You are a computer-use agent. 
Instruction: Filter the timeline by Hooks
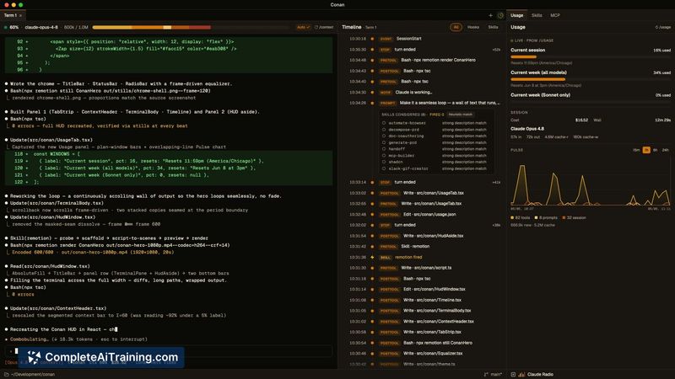pyautogui.click(x=473, y=27)
